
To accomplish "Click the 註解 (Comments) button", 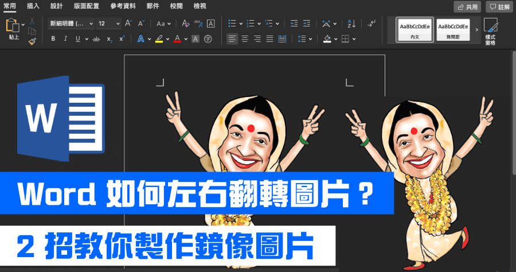I will (x=500, y=6).
